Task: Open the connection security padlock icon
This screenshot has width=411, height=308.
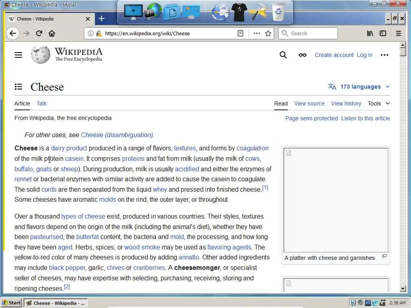Action: (99, 33)
